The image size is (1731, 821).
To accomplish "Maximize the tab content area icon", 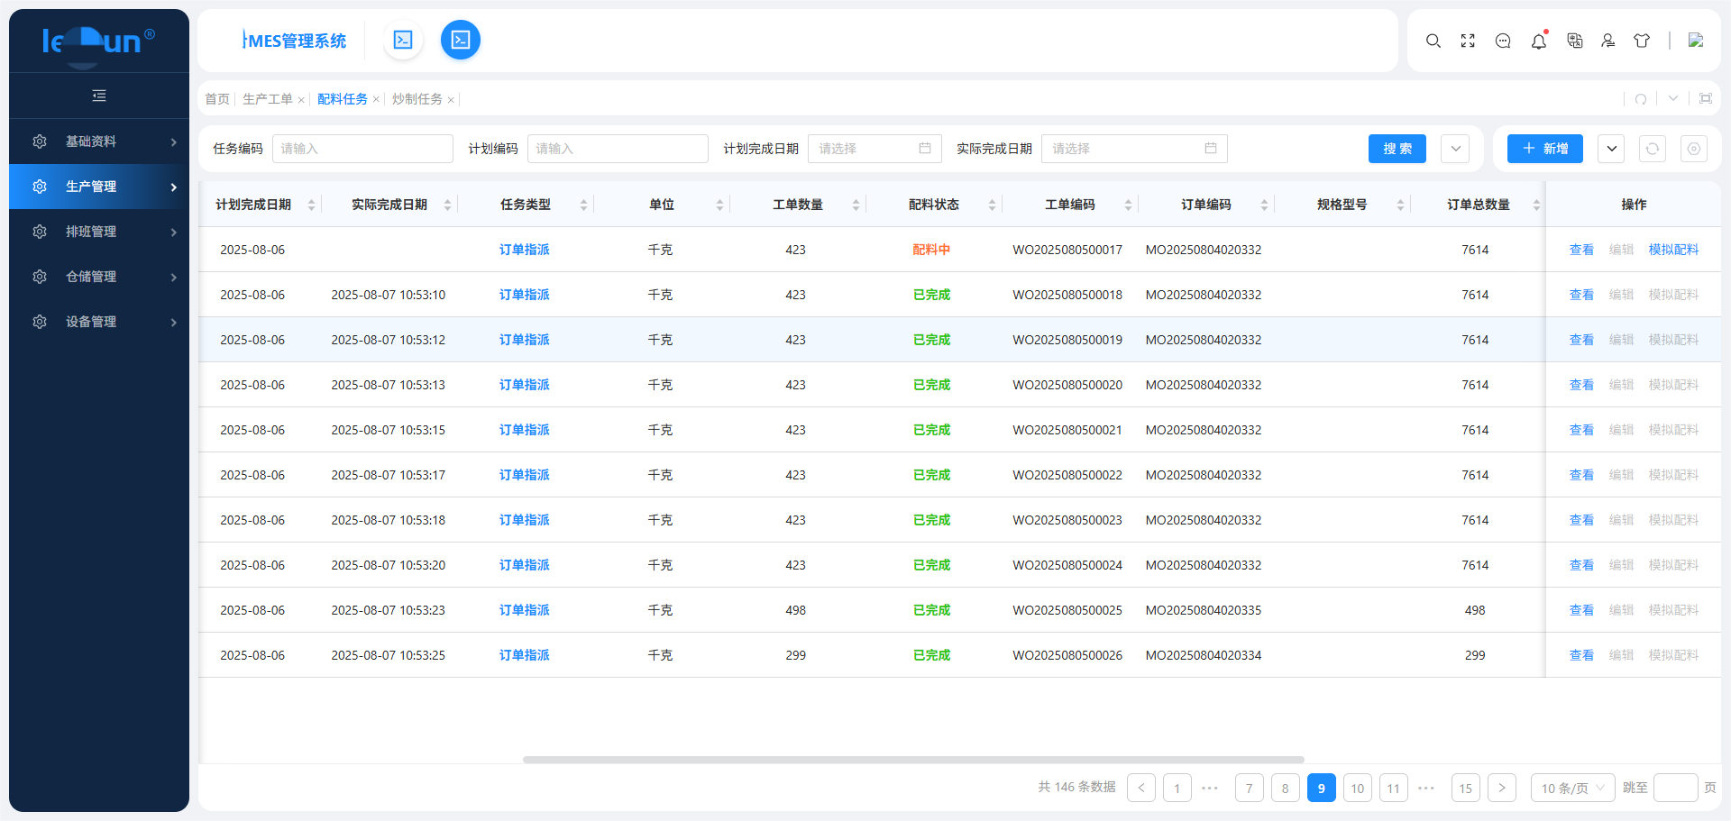I will click(x=1706, y=98).
